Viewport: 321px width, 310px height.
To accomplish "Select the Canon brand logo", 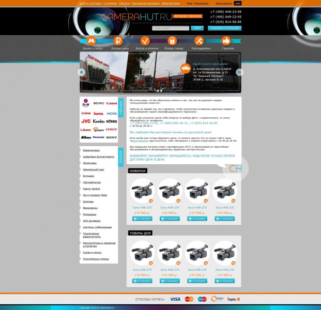I will point(112,103).
